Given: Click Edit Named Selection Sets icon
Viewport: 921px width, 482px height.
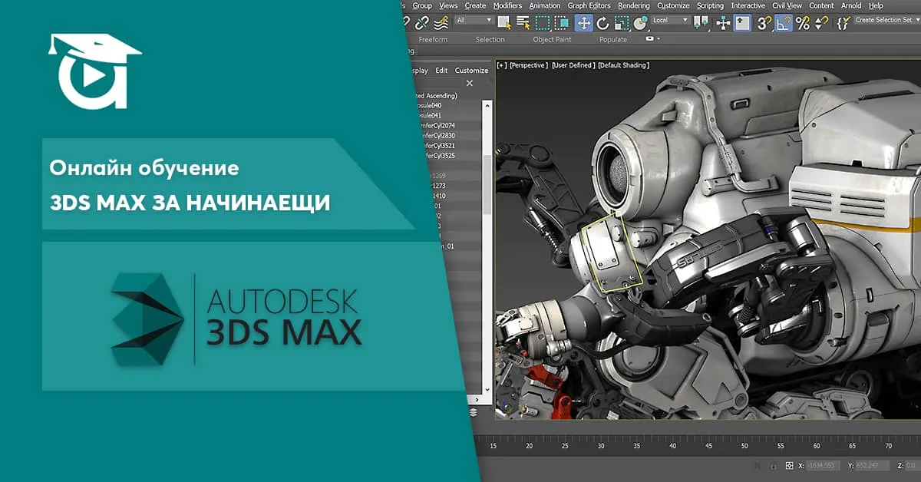Looking at the screenshot, I should tap(843, 22).
